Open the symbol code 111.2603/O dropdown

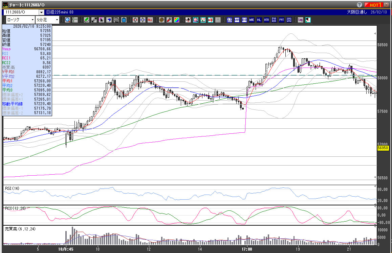[x=41, y=12]
